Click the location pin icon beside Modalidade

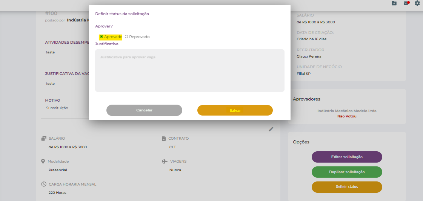point(43,161)
